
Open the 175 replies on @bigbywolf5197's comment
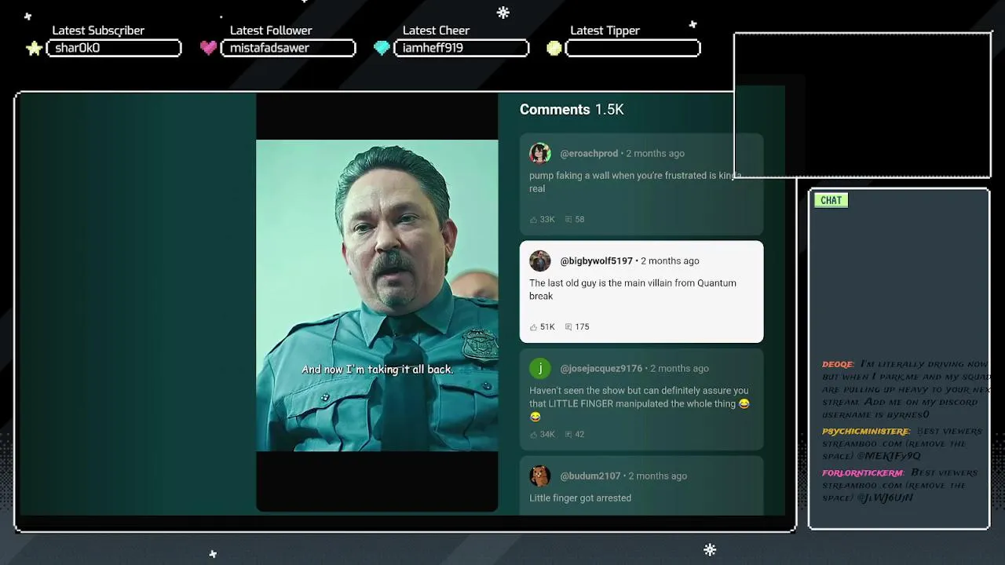577,327
